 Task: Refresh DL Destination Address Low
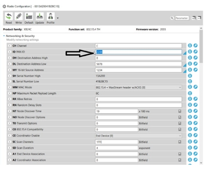click(190, 64)
